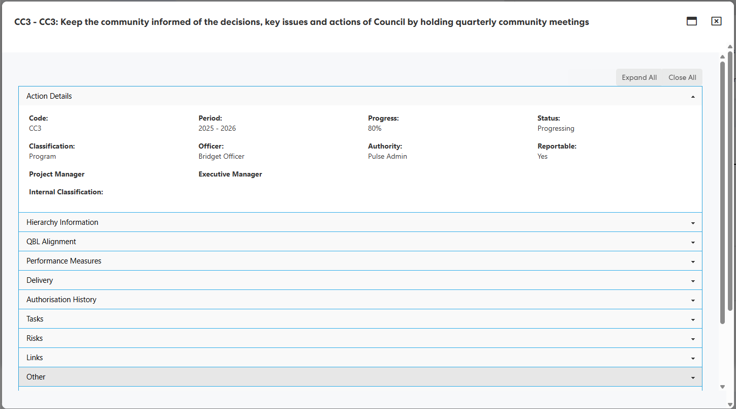Screen dimensions: 736x409
Task: Open the Authorisation History panel title
Action: (x=62, y=300)
